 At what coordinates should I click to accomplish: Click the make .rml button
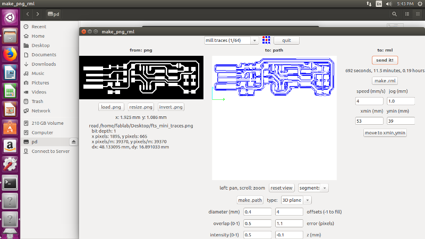[385, 81]
